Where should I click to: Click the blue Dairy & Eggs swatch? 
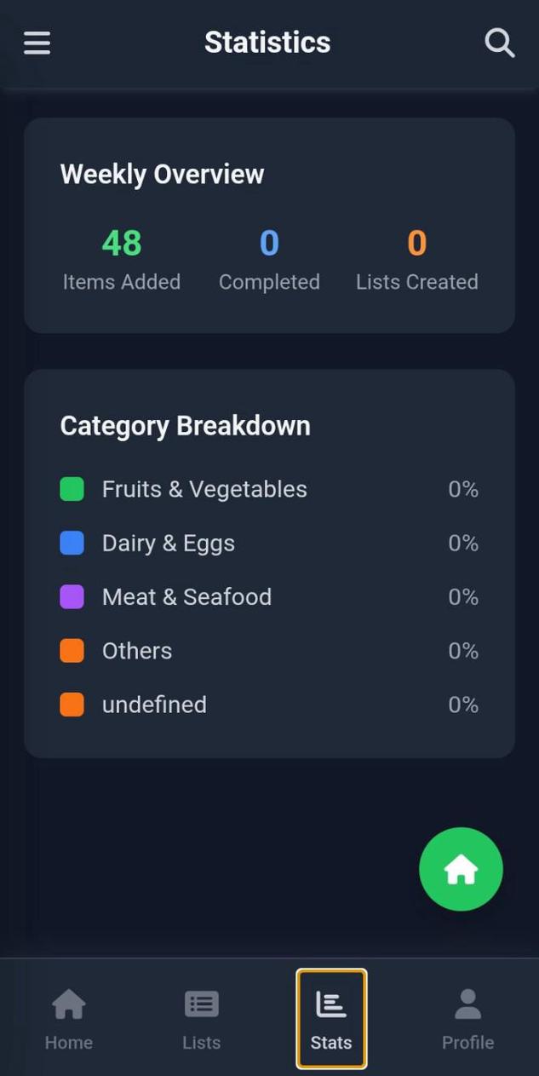point(73,543)
